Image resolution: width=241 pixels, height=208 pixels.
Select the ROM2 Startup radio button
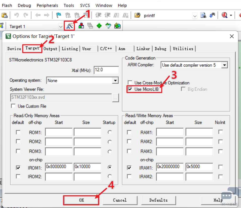[x=110, y=142]
